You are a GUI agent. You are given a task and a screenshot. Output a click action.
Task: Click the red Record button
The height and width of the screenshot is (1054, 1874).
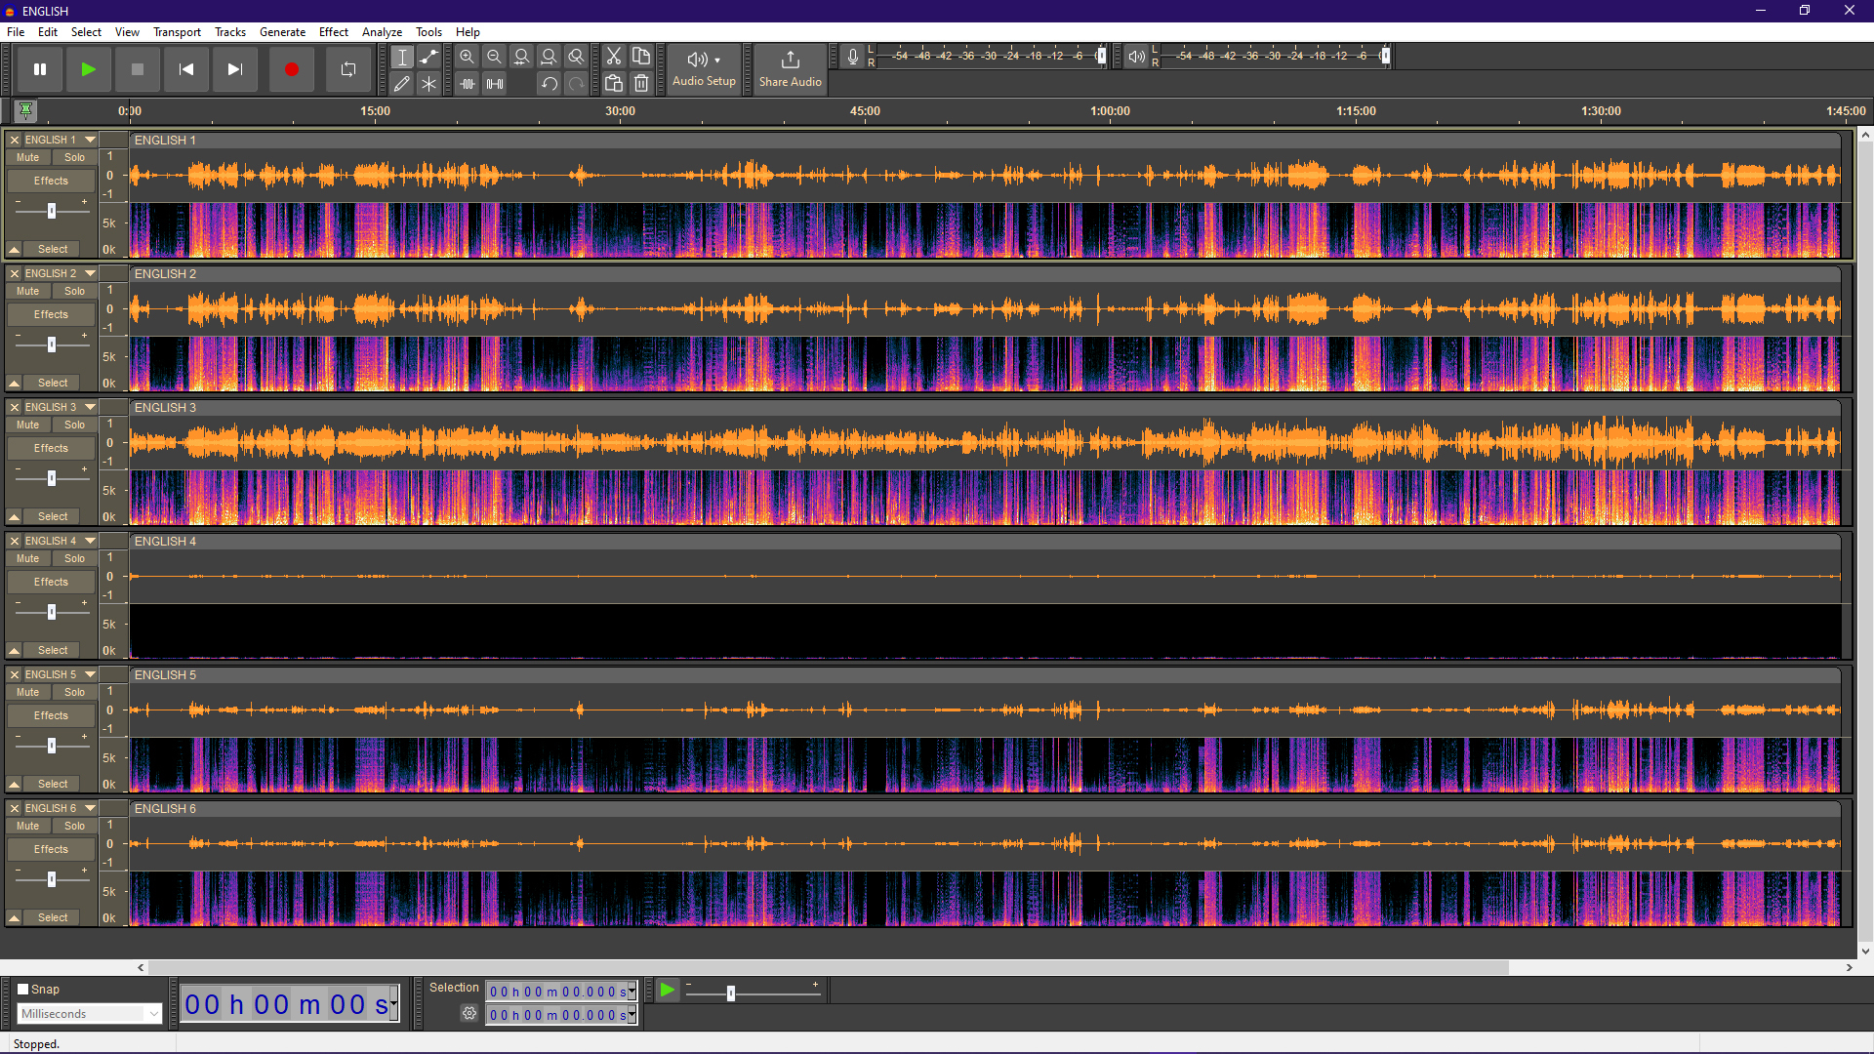(292, 69)
